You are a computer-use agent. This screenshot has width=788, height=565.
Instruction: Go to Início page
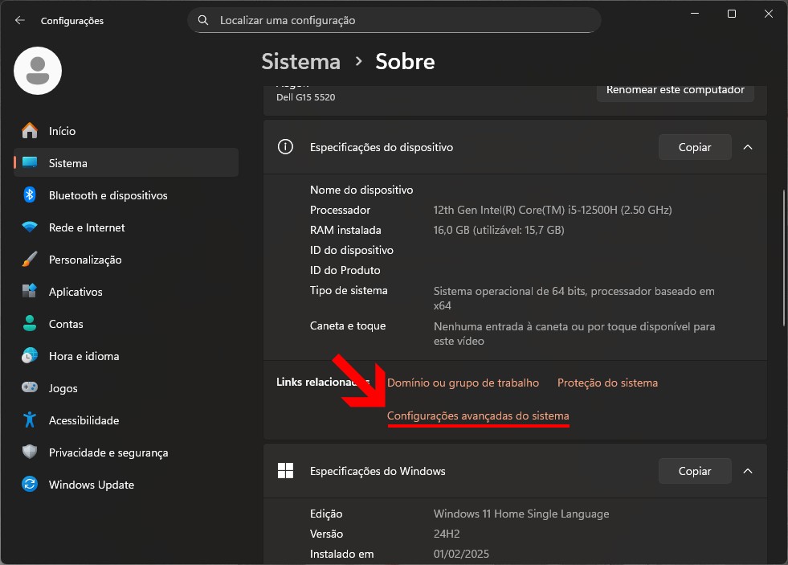click(62, 131)
